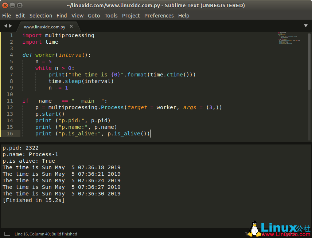Click the if __name__ == "__main__" line
This screenshot has width=312, height=238.
pyautogui.click(x=65, y=101)
